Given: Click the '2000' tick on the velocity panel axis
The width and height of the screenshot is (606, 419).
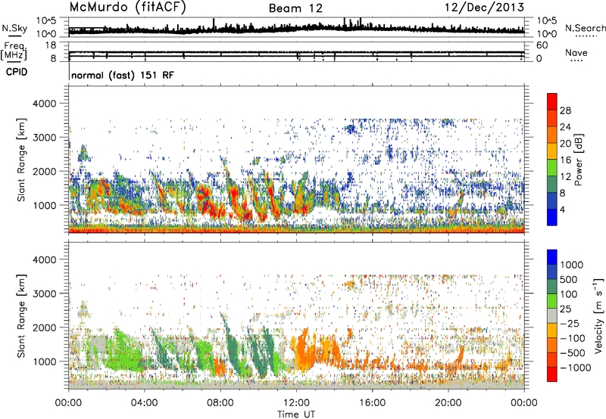Looking at the screenshot, I should [x=44, y=327].
